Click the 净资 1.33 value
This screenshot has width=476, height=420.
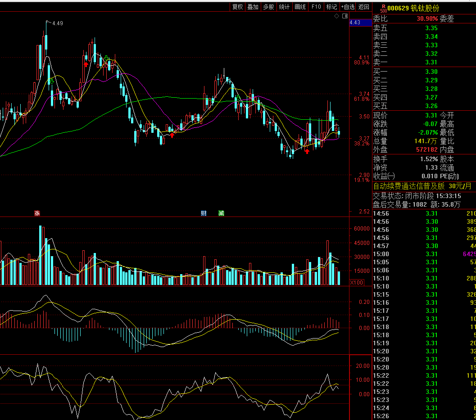click(431, 167)
